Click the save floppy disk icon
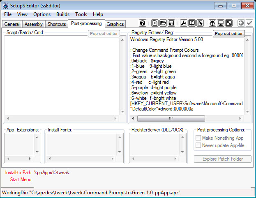Screen dimensions: 256x198 171,23
